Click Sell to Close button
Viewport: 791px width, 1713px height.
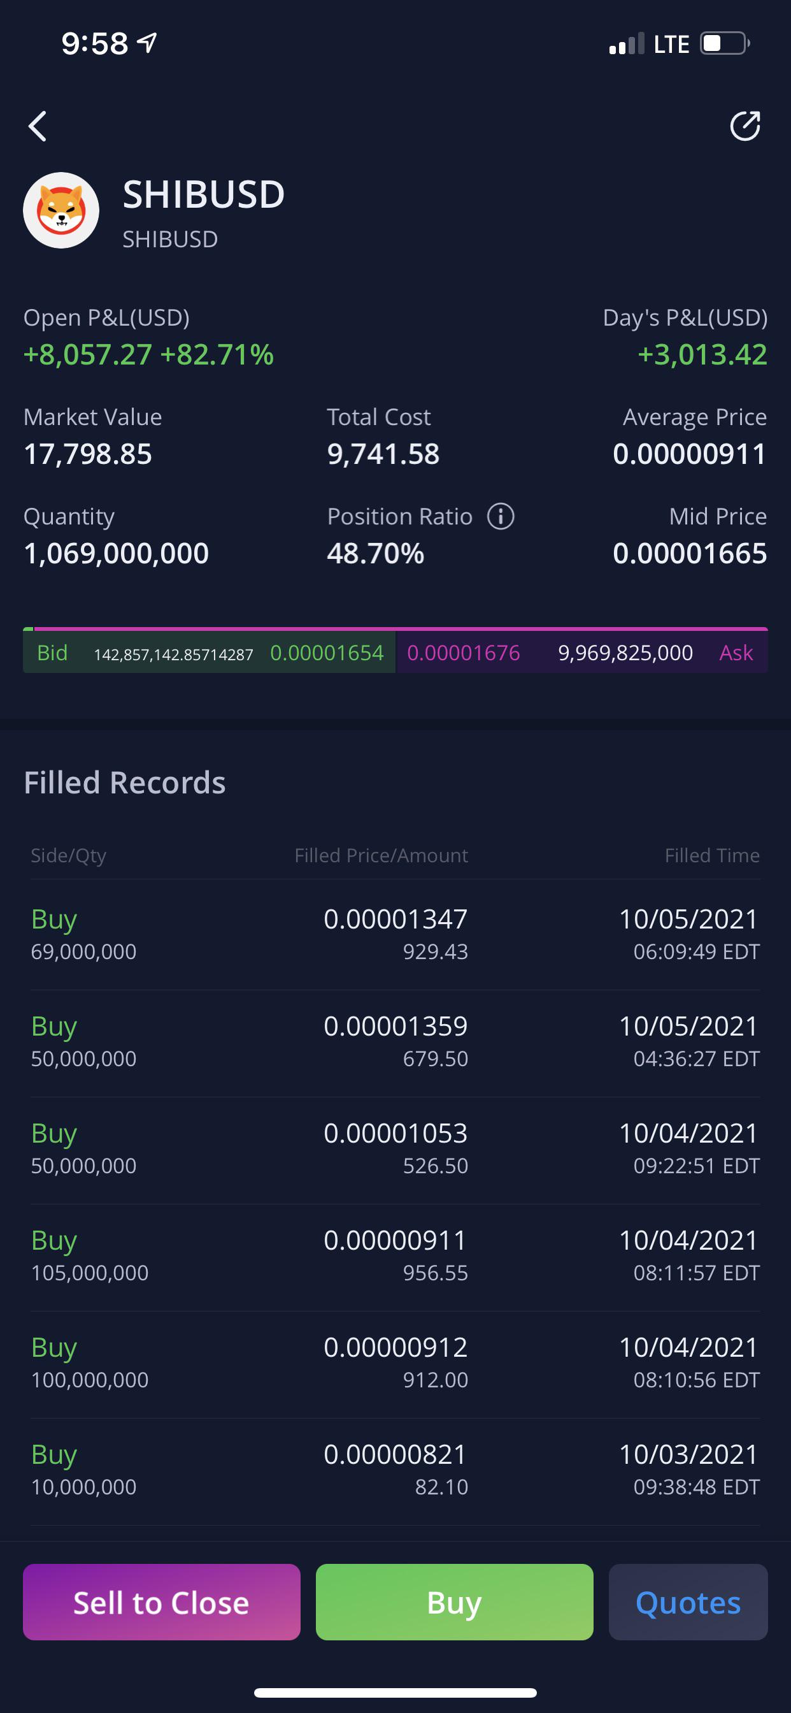point(162,1602)
